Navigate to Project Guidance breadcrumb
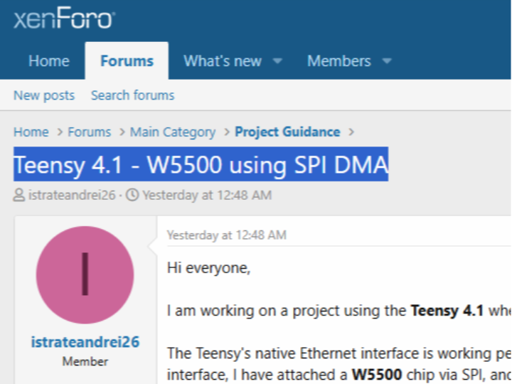Screen dimensions: 512x384 click(287, 132)
